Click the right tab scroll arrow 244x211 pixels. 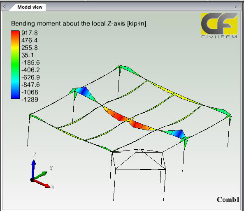pyautogui.click(x=236, y=7)
